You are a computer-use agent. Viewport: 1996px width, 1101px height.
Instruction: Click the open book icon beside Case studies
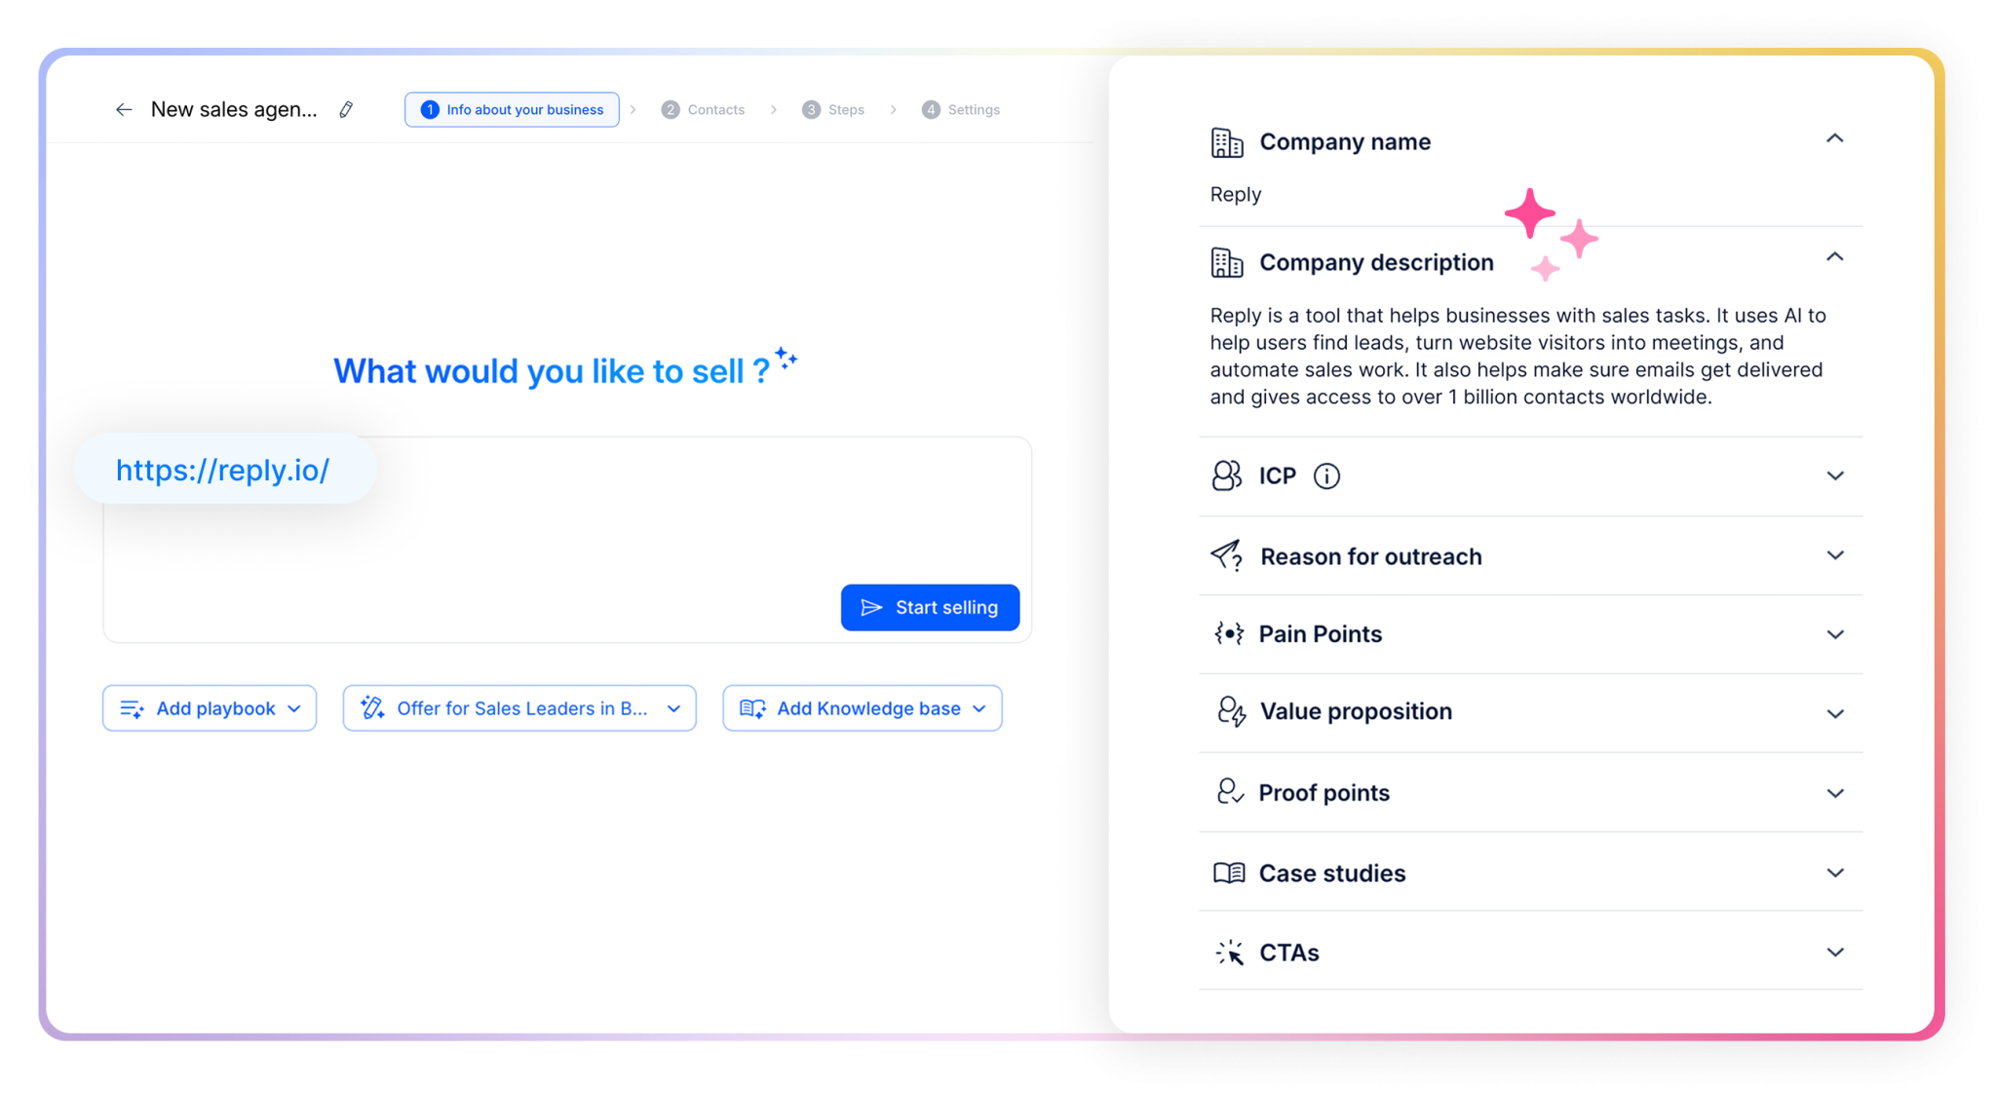tap(1230, 872)
